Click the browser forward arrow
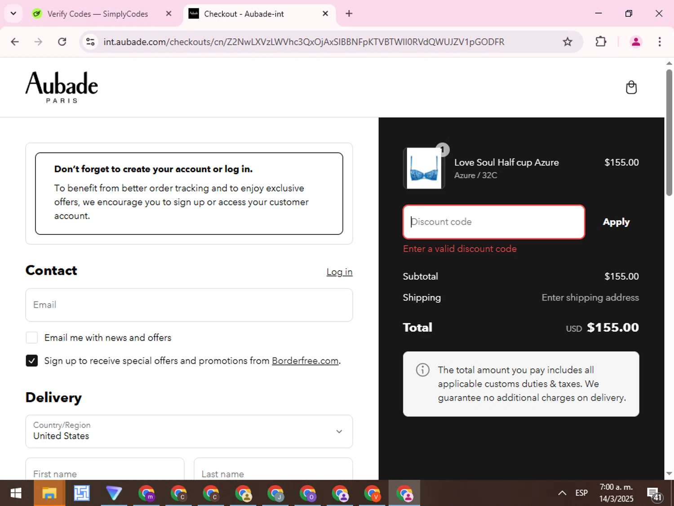Viewport: 674px width, 506px height. tap(38, 42)
